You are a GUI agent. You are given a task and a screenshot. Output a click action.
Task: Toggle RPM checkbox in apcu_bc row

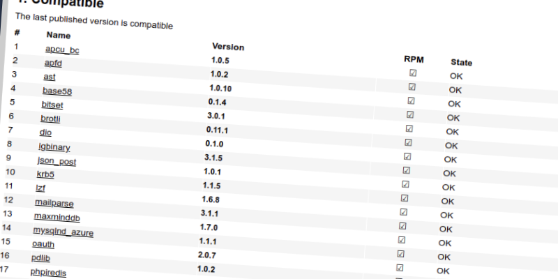tap(413, 73)
